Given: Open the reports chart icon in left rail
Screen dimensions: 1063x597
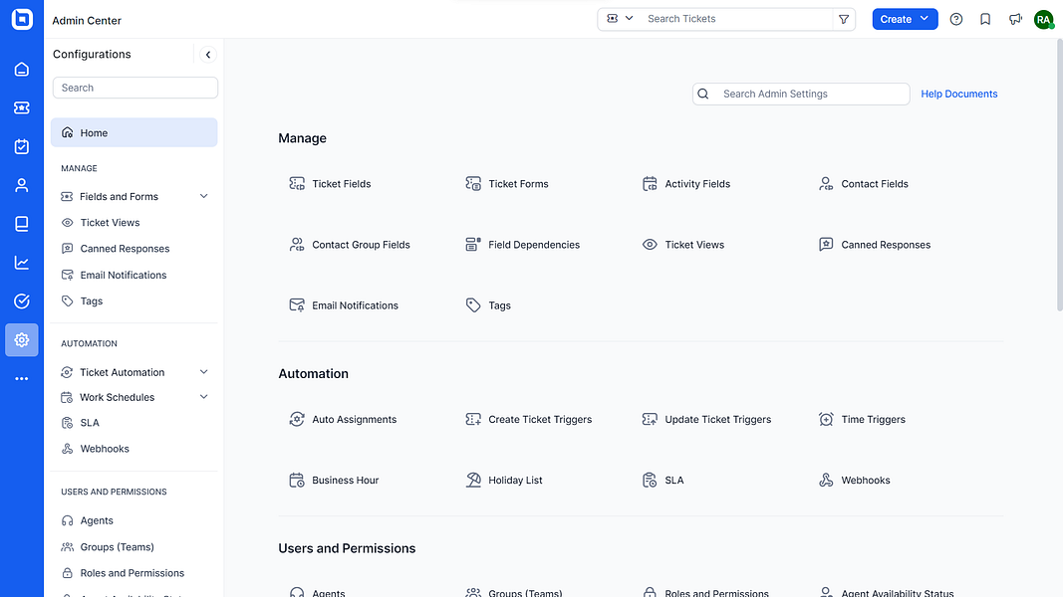Looking at the screenshot, I should click(22, 263).
